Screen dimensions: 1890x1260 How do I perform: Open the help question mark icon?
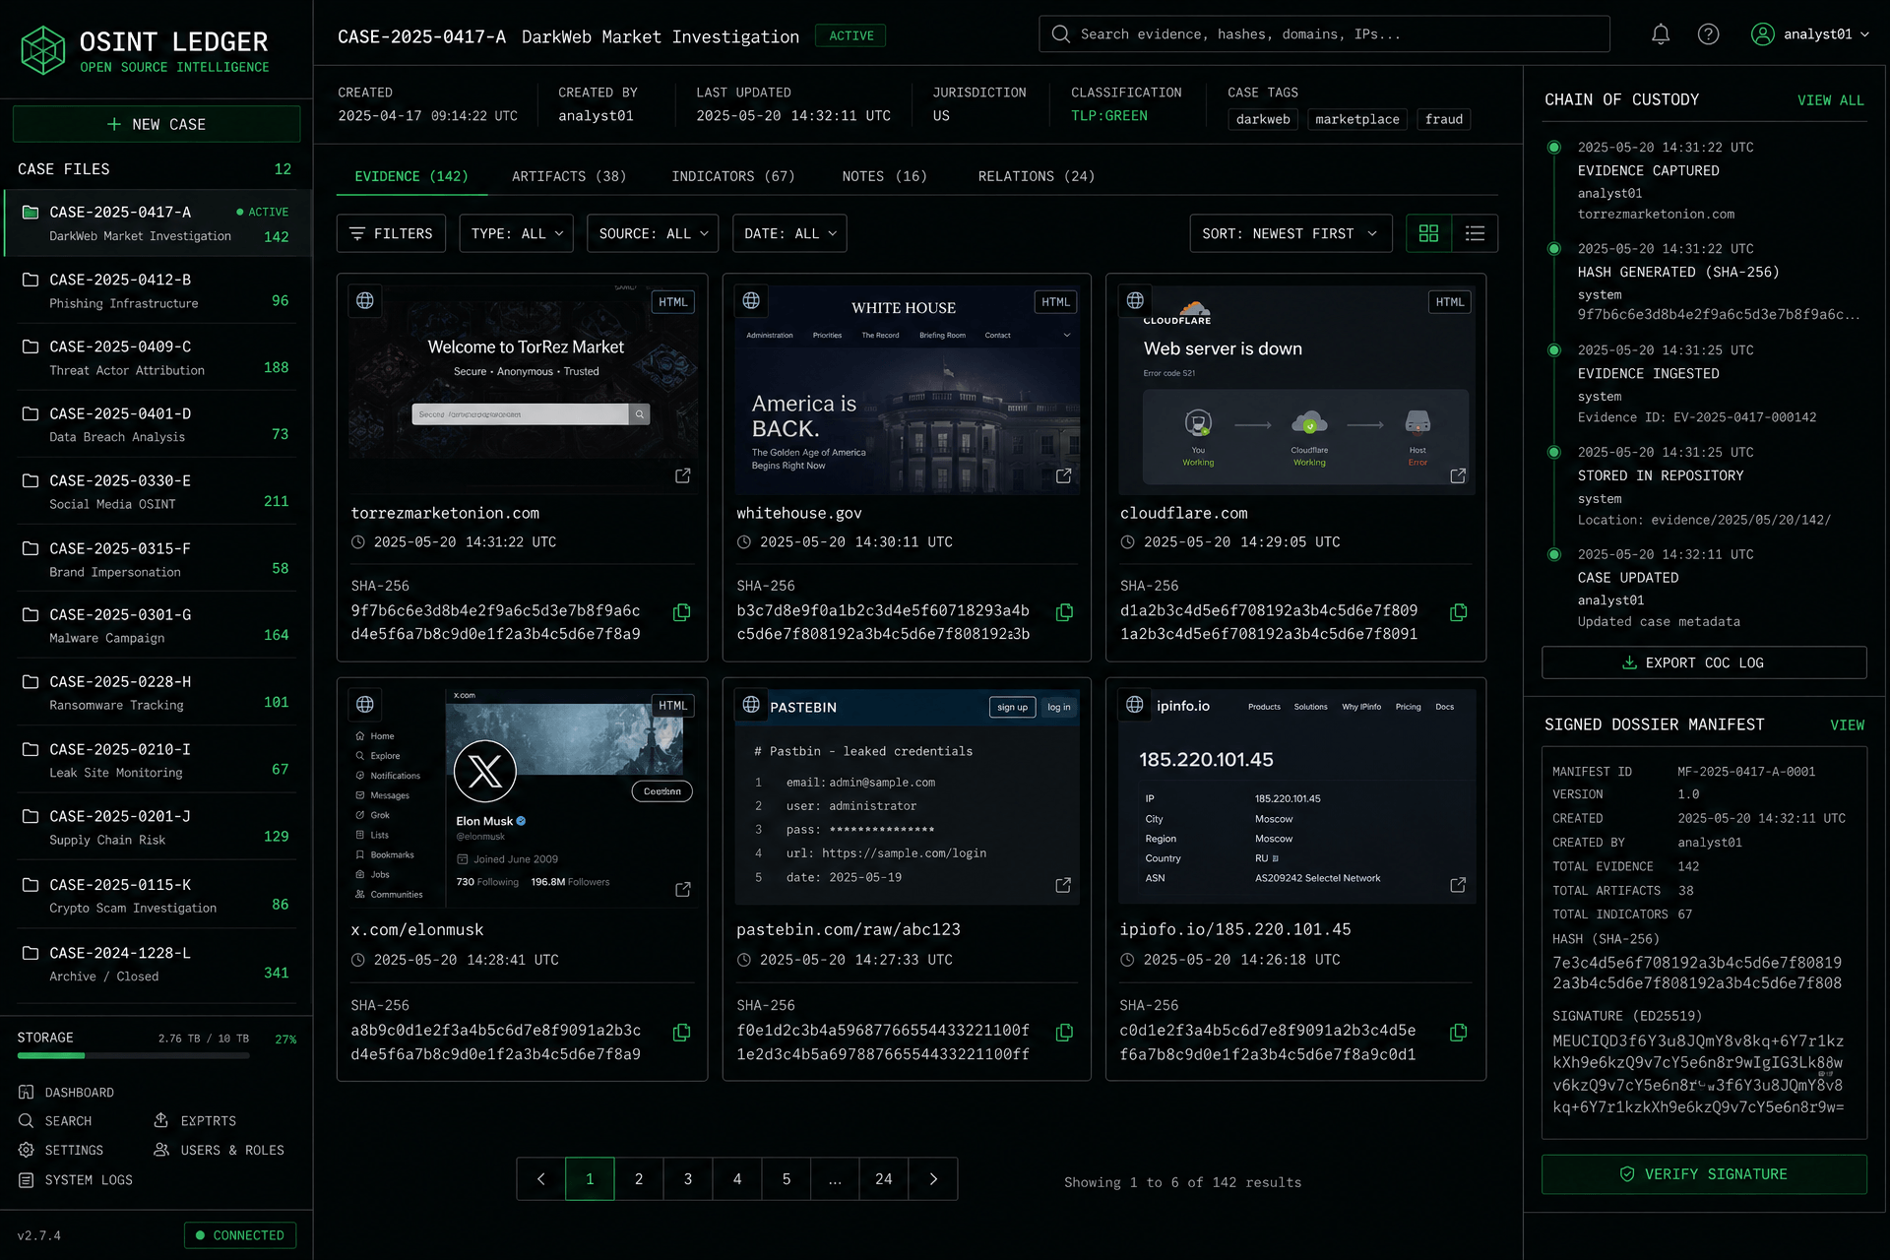point(1708,34)
